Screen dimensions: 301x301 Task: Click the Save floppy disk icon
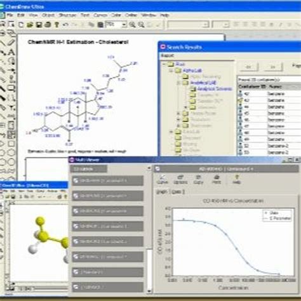pyautogui.click(x=39, y=25)
